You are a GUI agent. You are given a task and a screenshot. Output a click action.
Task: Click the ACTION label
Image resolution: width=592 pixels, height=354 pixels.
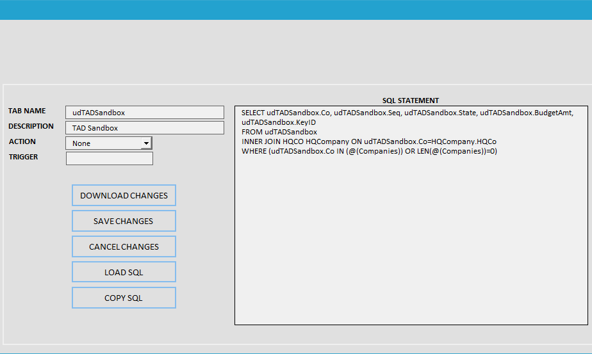point(22,142)
